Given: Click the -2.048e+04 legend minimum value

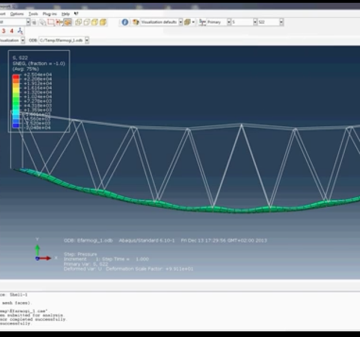Looking at the screenshot, I should 37,127.
